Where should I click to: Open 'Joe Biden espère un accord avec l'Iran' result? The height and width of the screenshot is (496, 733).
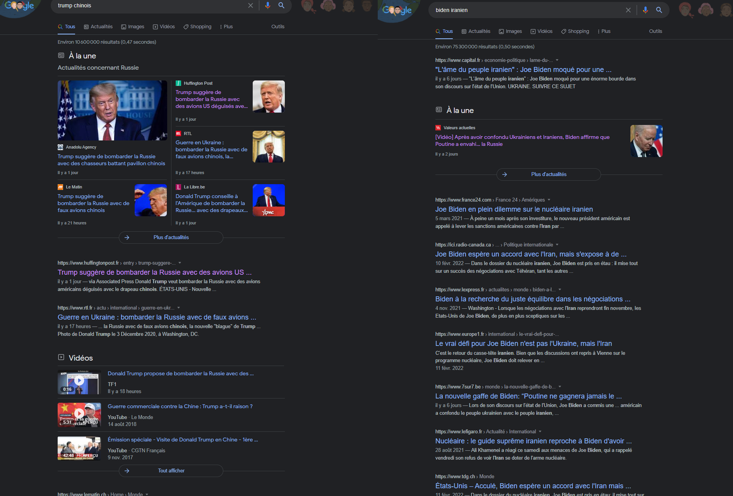click(531, 255)
